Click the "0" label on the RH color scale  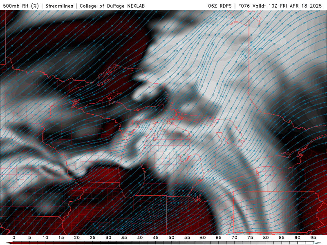14,238
